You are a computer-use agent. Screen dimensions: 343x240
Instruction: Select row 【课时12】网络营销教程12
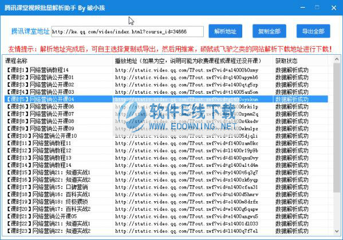coord(166,150)
